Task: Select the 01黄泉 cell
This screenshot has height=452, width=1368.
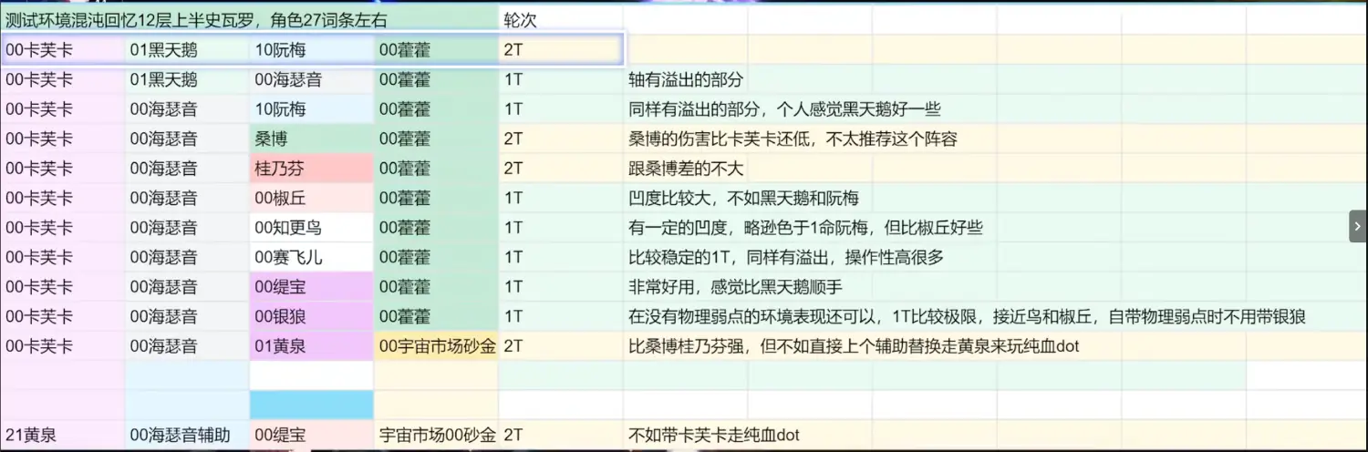Action: point(310,346)
